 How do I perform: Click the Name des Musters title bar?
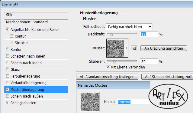(x=113, y=85)
